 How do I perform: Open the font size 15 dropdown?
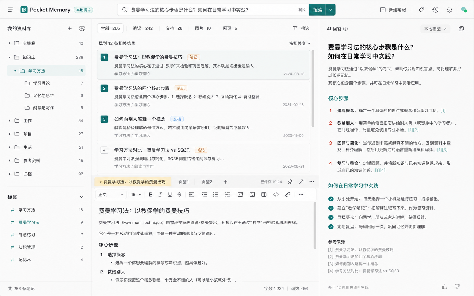coord(136,195)
